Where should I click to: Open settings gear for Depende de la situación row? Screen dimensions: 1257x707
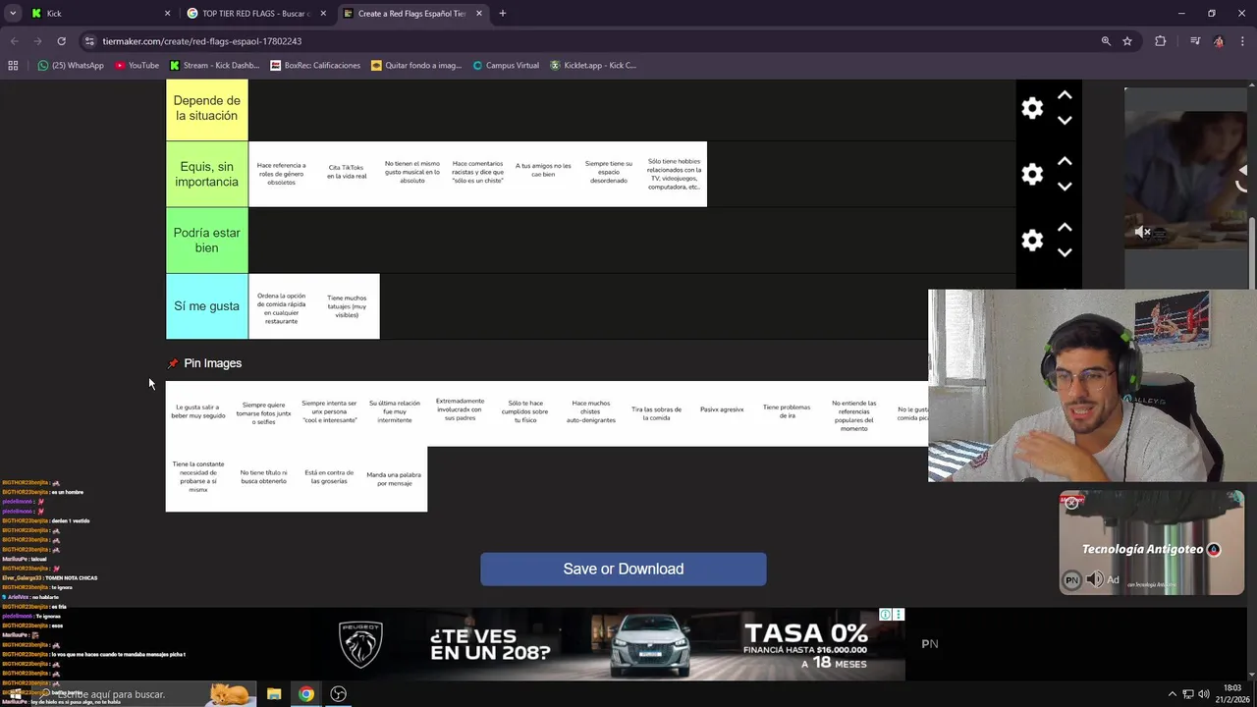tap(1032, 108)
